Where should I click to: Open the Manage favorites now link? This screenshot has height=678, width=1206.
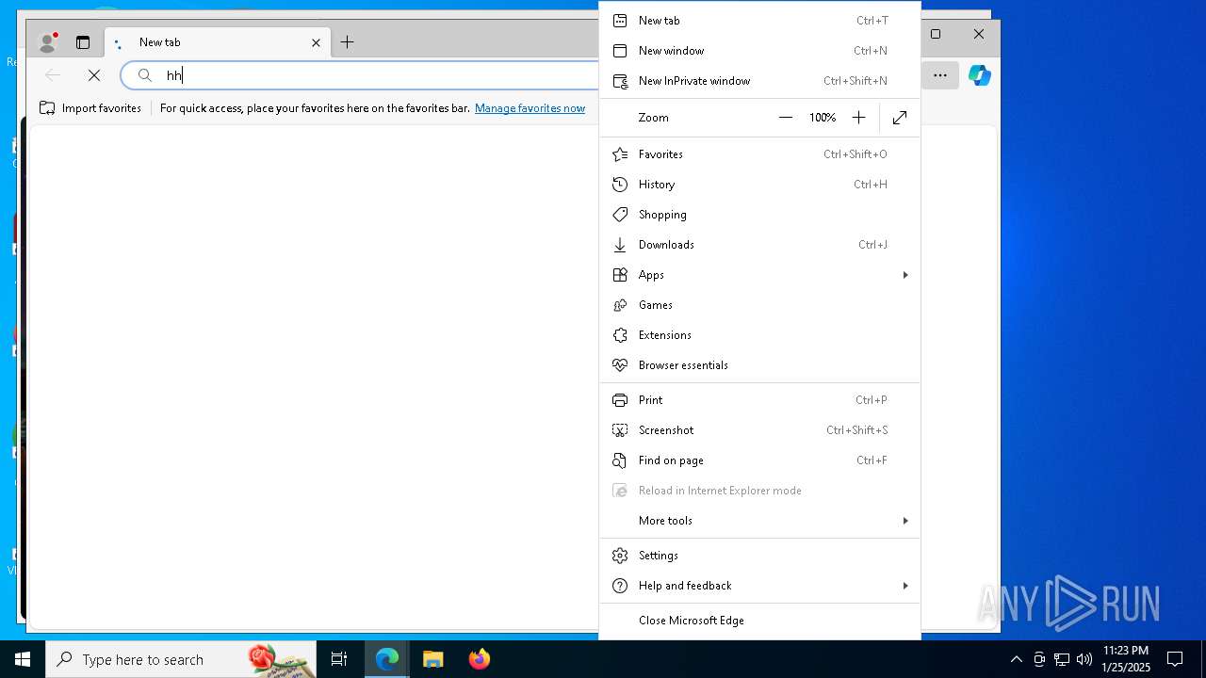point(530,108)
